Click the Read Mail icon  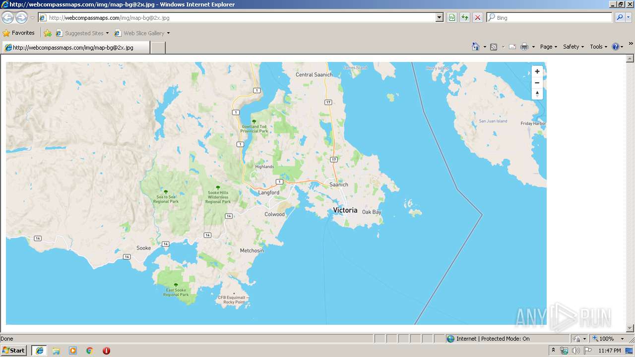(x=512, y=47)
